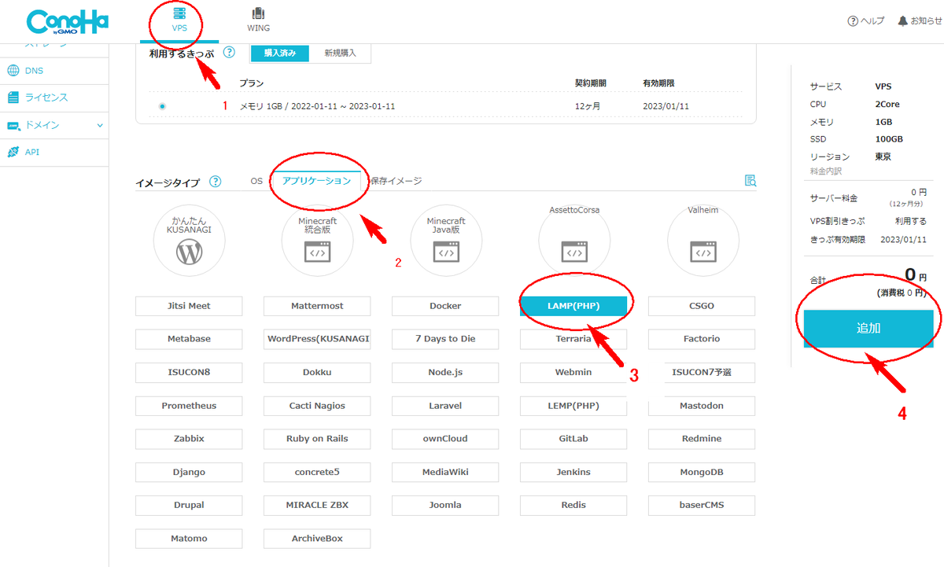The height and width of the screenshot is (567, 944).
Task: Select the baserCMS application
Action: click(702, 505)
